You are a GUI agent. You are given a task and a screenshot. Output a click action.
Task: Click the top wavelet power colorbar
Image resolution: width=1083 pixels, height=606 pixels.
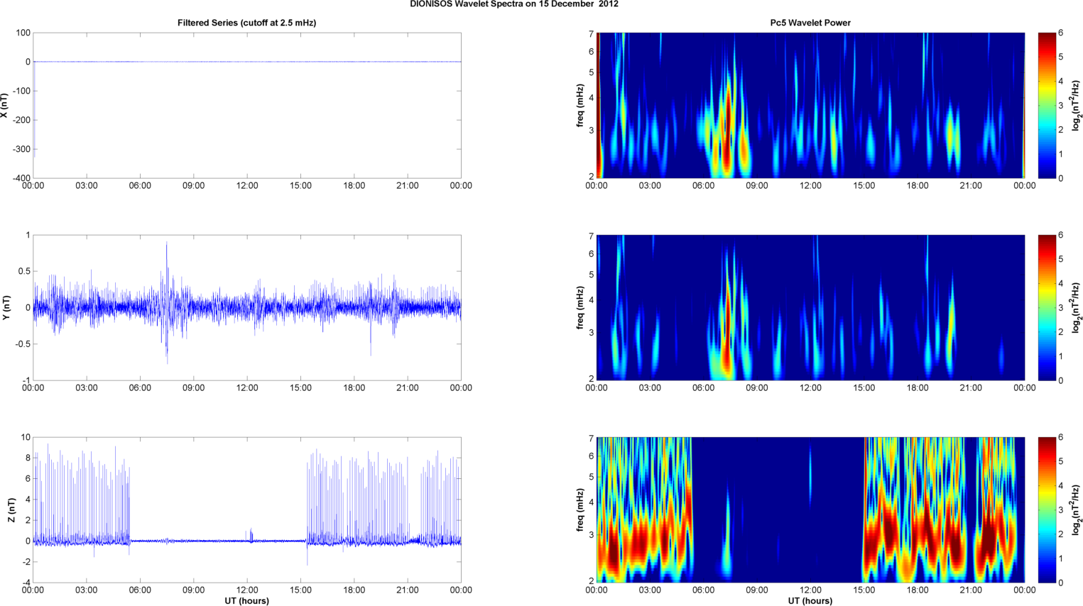(1047, 105)
